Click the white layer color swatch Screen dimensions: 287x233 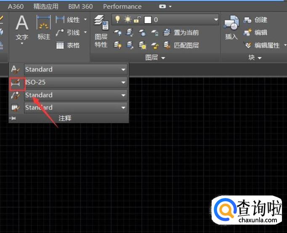[x=147, y=20]
